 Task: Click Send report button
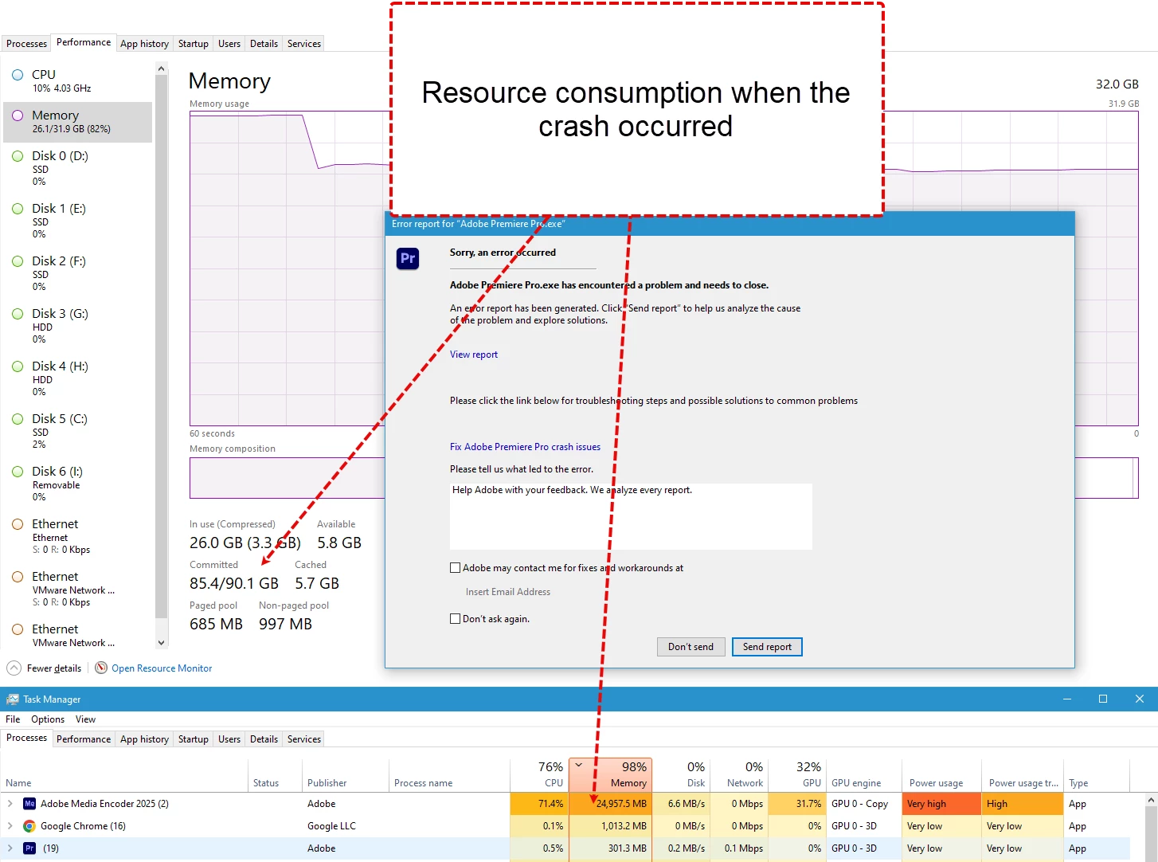tap(767, 647)
